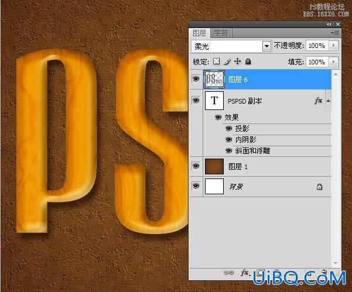
Task: Enable lock all padlock icon
Action: [248, 61]
